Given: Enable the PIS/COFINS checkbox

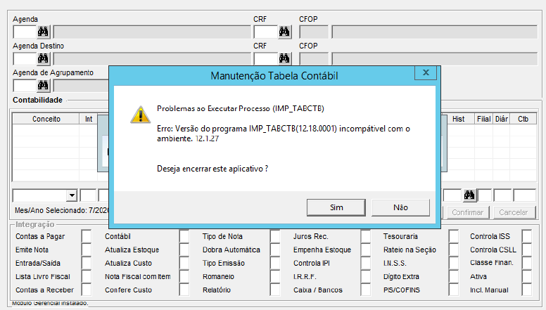Looking at the screenshot, I should point(454,290).
